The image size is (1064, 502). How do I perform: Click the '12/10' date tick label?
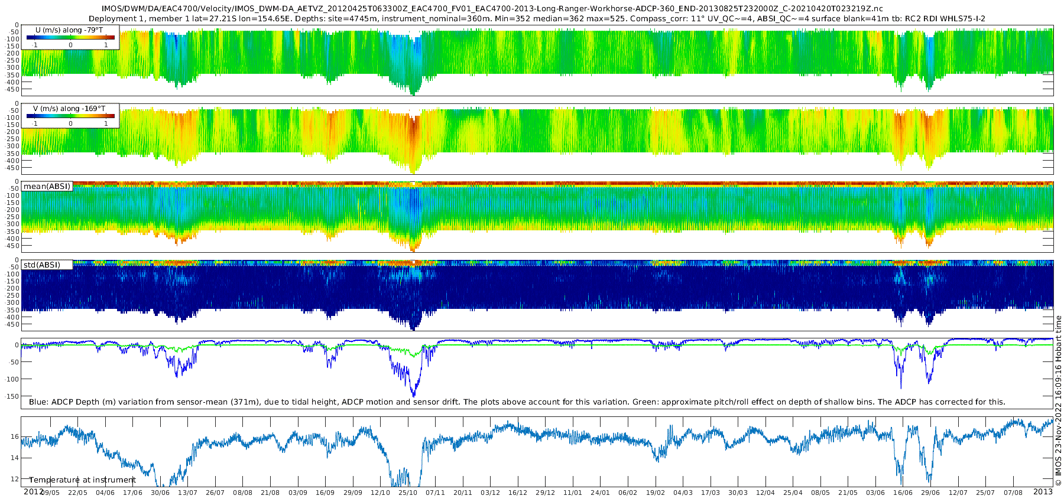[x=380, y=493]
